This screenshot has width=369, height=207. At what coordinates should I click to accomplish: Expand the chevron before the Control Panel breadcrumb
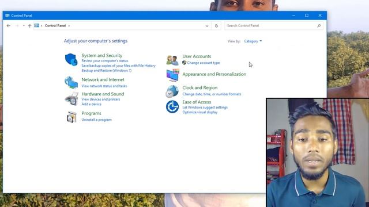[x=42, y=26]
